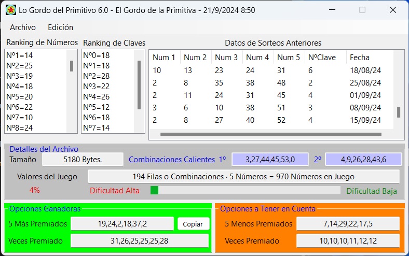Viewport: 409px width, 256px height.
Task: Select Nº2=28 in Ranking de Claves
Action: [x=97, y=76]
